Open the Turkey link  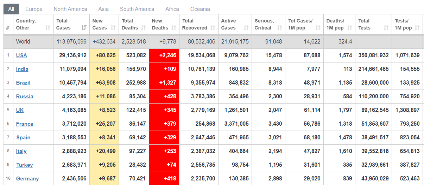[25, 165]
